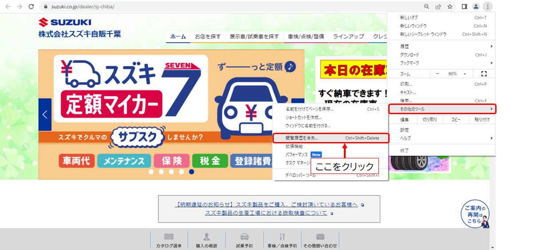Select ショートカットを作成...
Screen dimensions: 540x250
pos(331,117)
